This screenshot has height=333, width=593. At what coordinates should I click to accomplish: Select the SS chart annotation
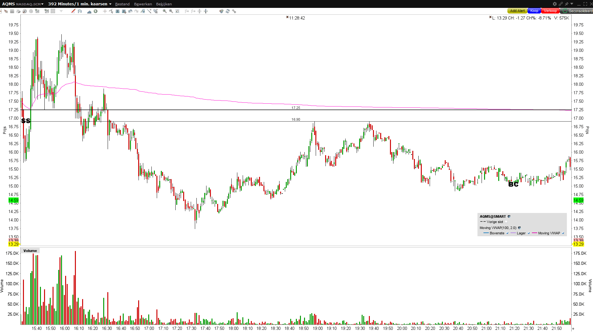coord(26,121)
